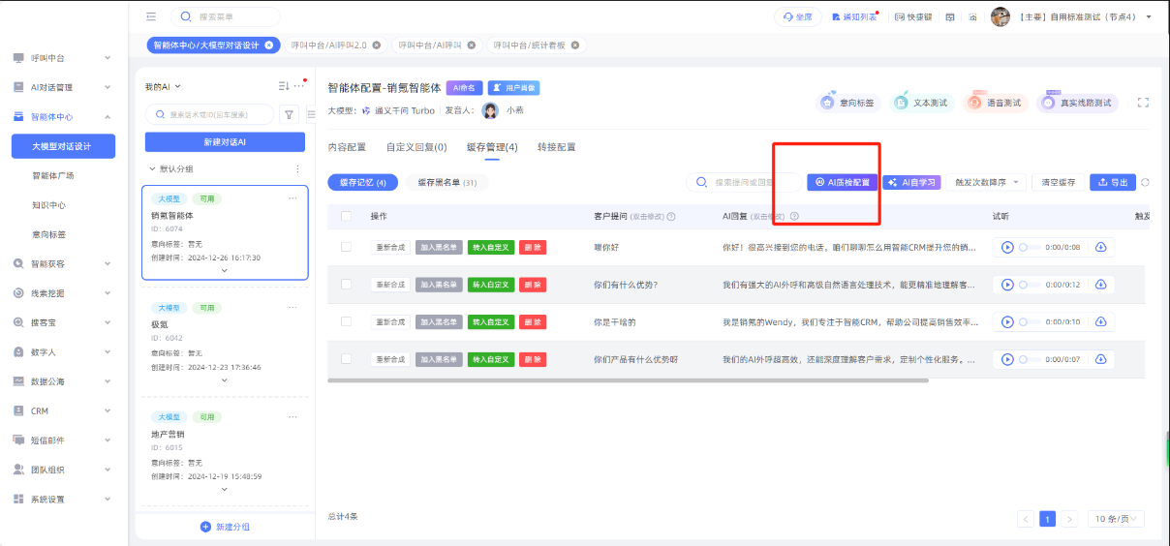Viewport: 1170px width, 546px height.
Task: Open the 缓存黑名单 (31) tab
Action: pos(446,182)
